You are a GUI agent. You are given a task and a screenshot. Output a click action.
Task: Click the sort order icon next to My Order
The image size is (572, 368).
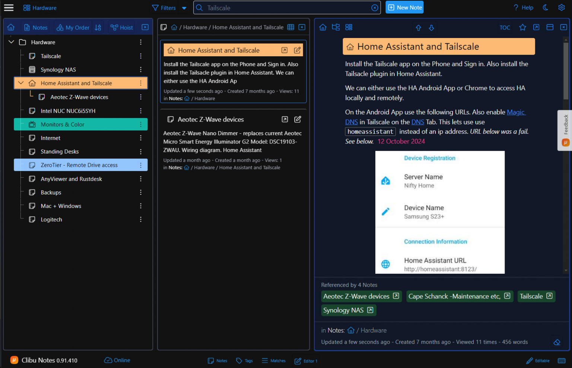coord(98,27)
